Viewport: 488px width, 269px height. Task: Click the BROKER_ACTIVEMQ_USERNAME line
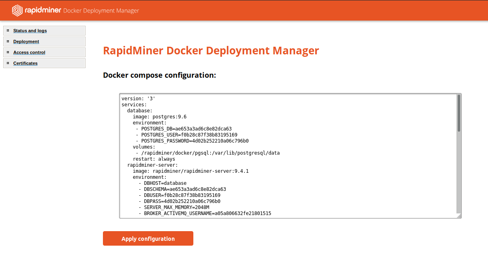coord(205,213)
